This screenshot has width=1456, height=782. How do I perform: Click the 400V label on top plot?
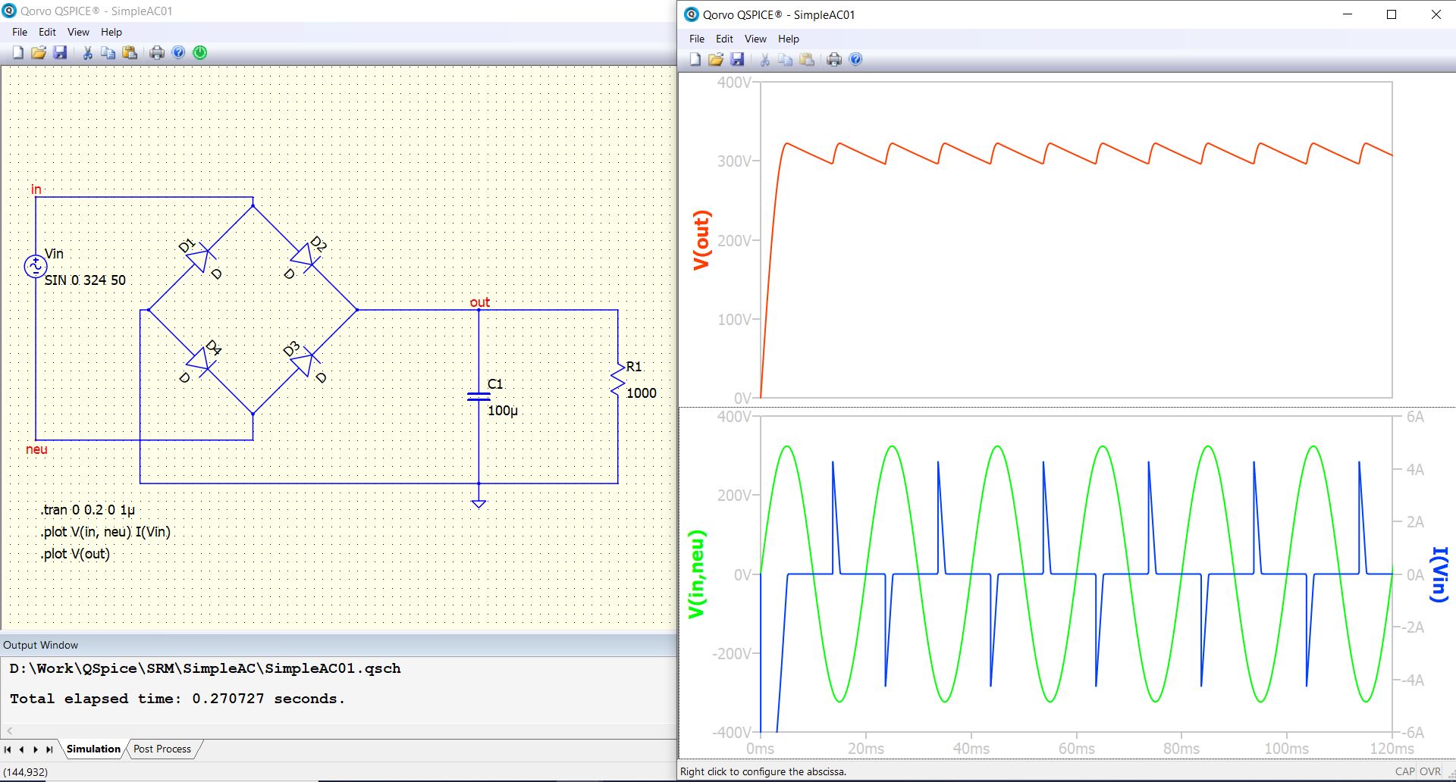[734, 83]
